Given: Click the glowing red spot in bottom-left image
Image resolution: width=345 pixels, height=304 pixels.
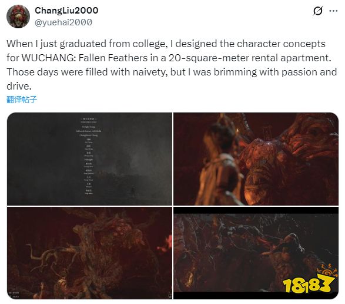Looking at the screenshot, I should click(x=166, y=245).
